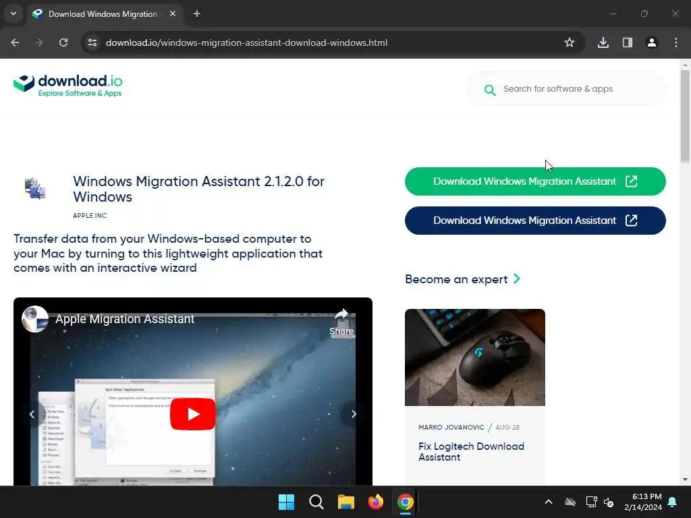Open network status tray icon
The image size is (691, 518).
pyautogui.click(x=591, y=502)
